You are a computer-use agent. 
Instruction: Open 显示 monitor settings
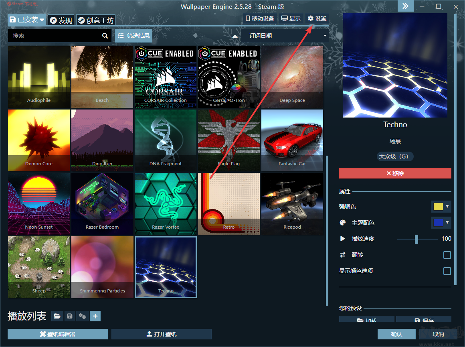pyautogui.click(x=291, y=18)
